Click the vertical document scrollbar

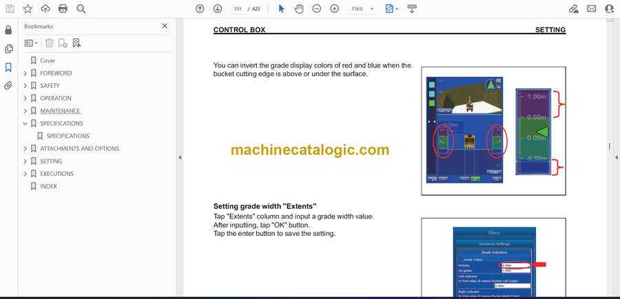pyautogui.click(x=610, y=146)
